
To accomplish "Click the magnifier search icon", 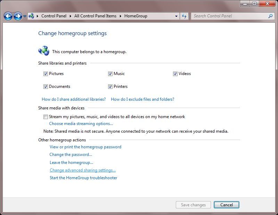I will coord(270,16).
